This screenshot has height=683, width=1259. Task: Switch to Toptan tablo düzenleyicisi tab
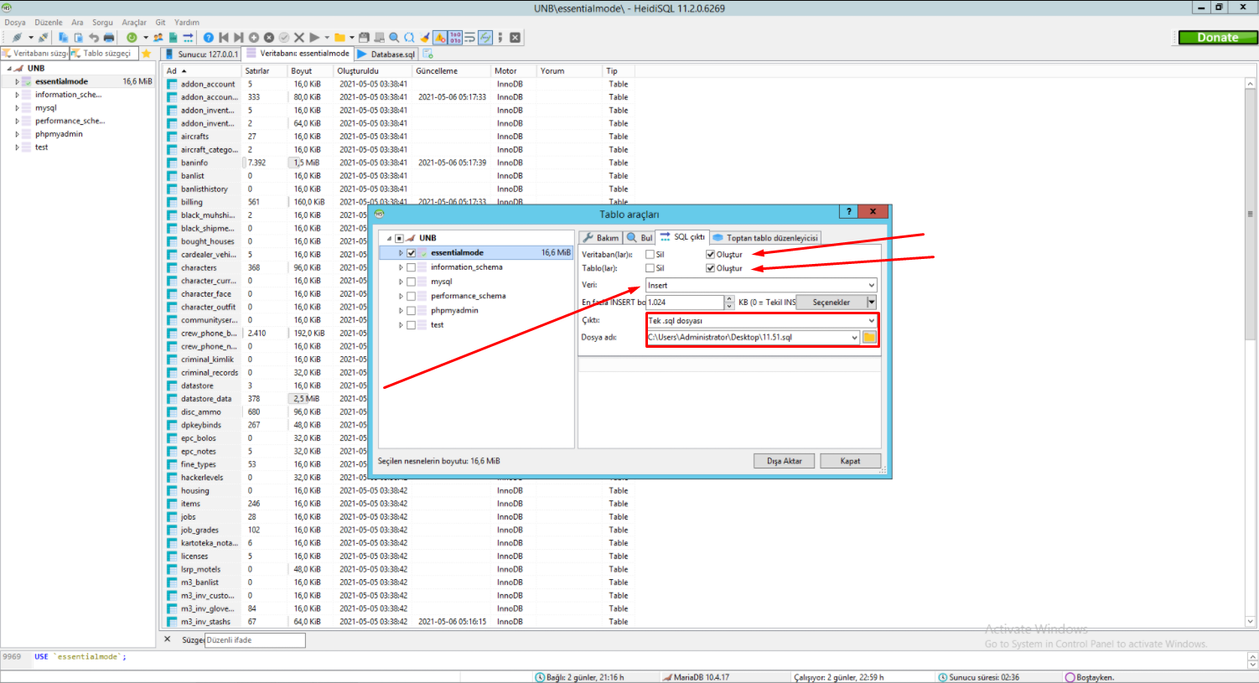point(765,238)
